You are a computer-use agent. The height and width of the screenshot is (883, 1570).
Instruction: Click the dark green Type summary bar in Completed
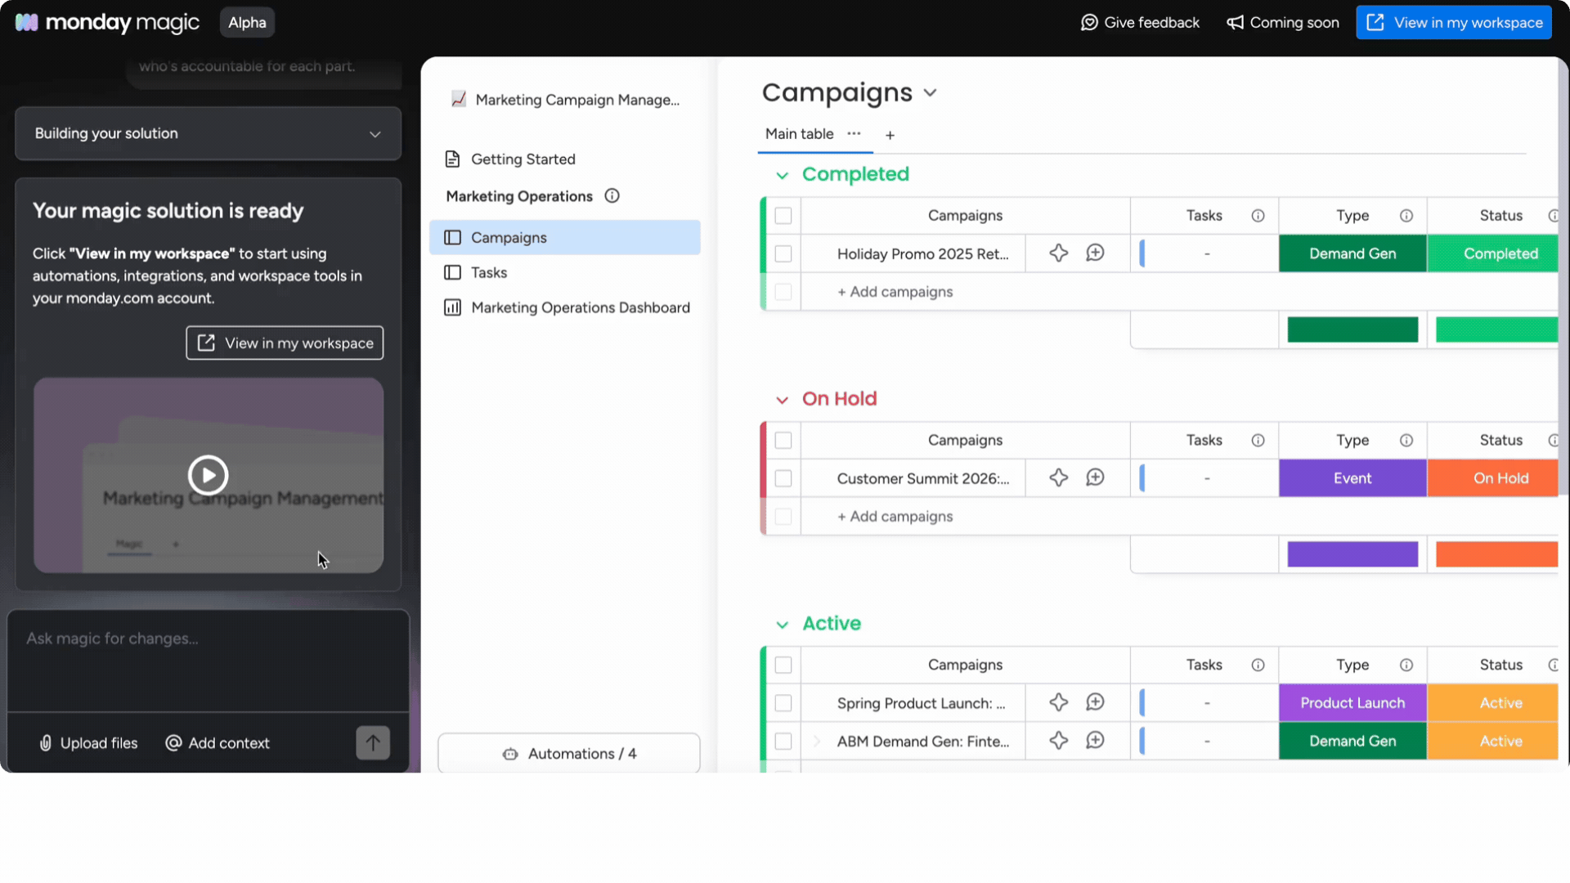tap(1352, 329)
